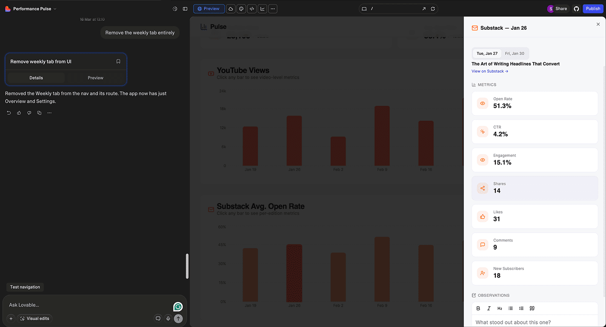Click Feb 9 bar in YouTube Views chart
This screenshot has width=606, height=327.
[x=382, y=136]
